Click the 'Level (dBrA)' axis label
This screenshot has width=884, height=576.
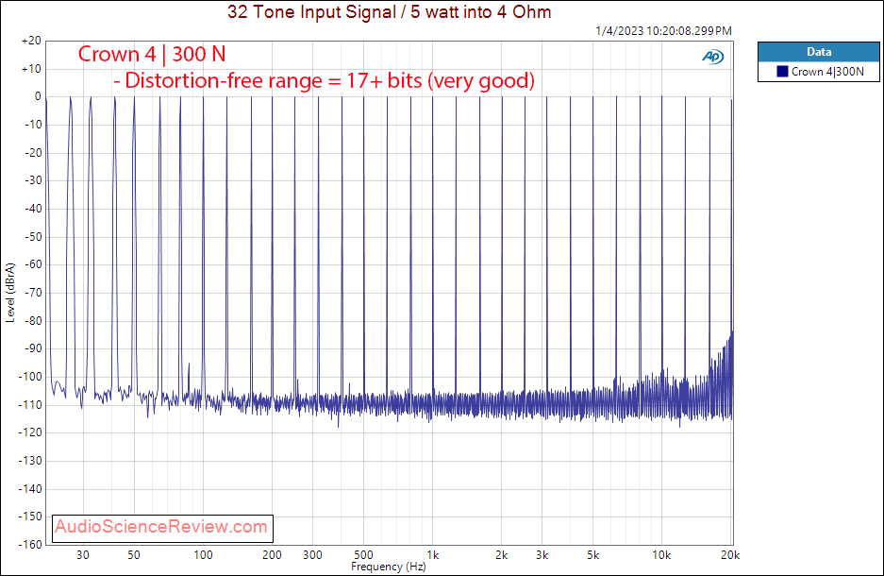pos(9,292)
